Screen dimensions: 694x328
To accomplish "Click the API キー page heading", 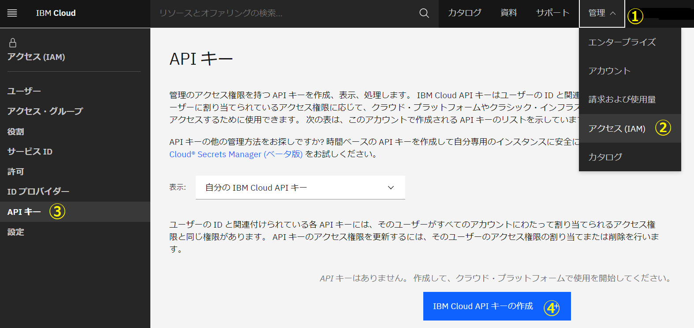I will 201,59.
